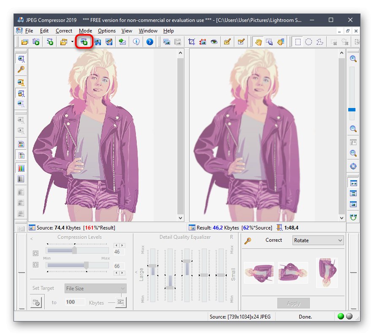
Task: Open the dropdown arrow beside open folder icon
Action: [x=72, y=42]
